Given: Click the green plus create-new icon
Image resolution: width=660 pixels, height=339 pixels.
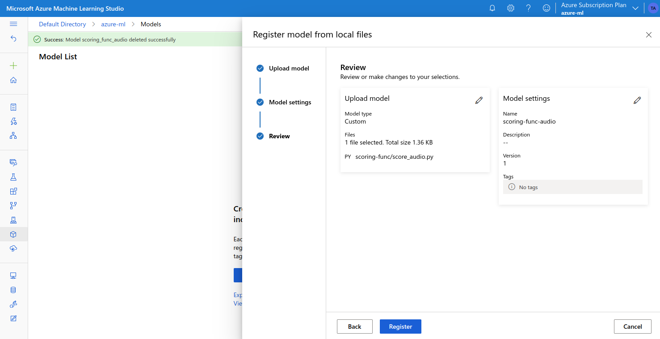Looking at the screenshot, I should pyautogui.click(x=13, y=66).
